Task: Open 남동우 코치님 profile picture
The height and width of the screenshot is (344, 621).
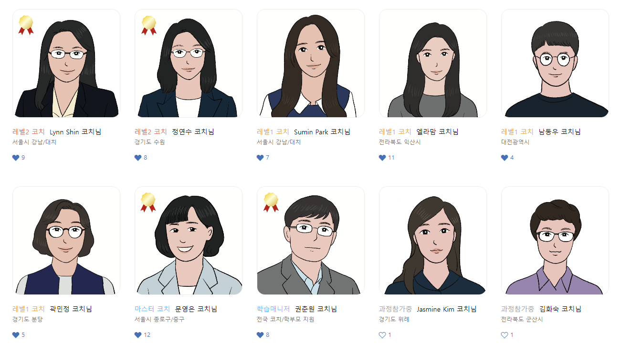Action: (555, 63)
